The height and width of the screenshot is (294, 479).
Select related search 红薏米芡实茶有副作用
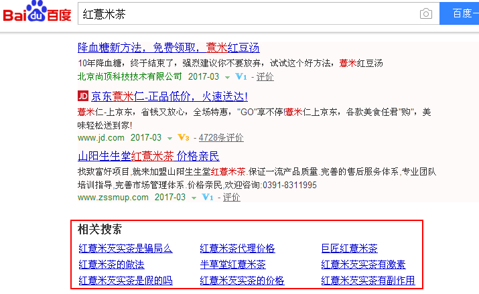click(x=368, y=281)
